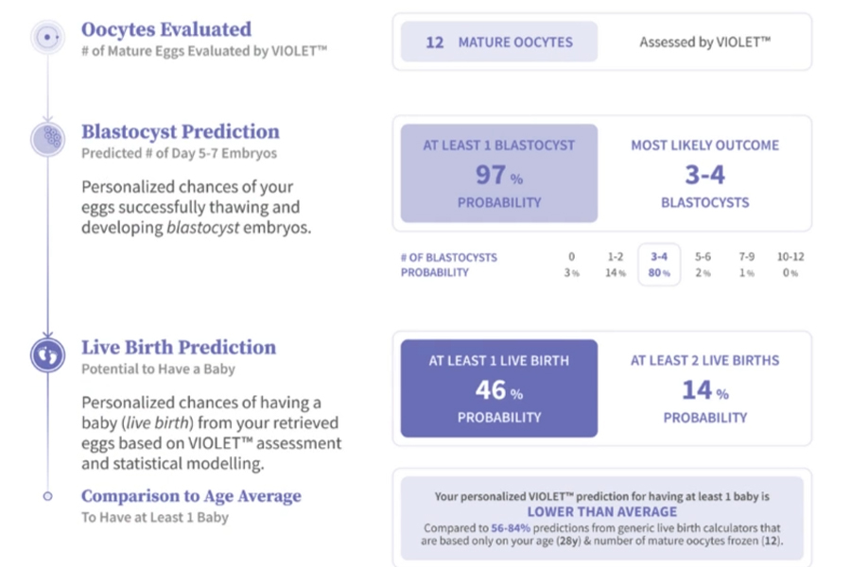
Task: Click the oocyte egg icon
Action: point(47,38)
